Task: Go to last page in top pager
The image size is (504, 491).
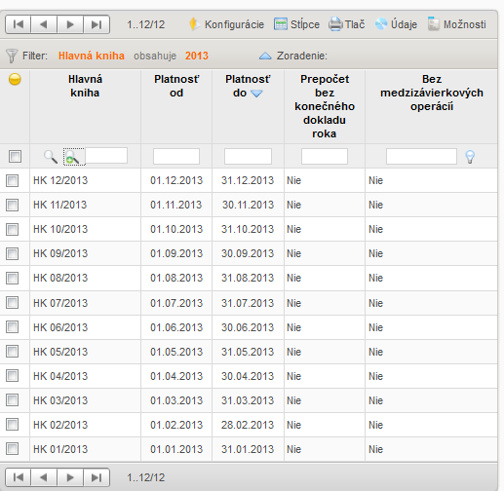Action: [97, 24]
